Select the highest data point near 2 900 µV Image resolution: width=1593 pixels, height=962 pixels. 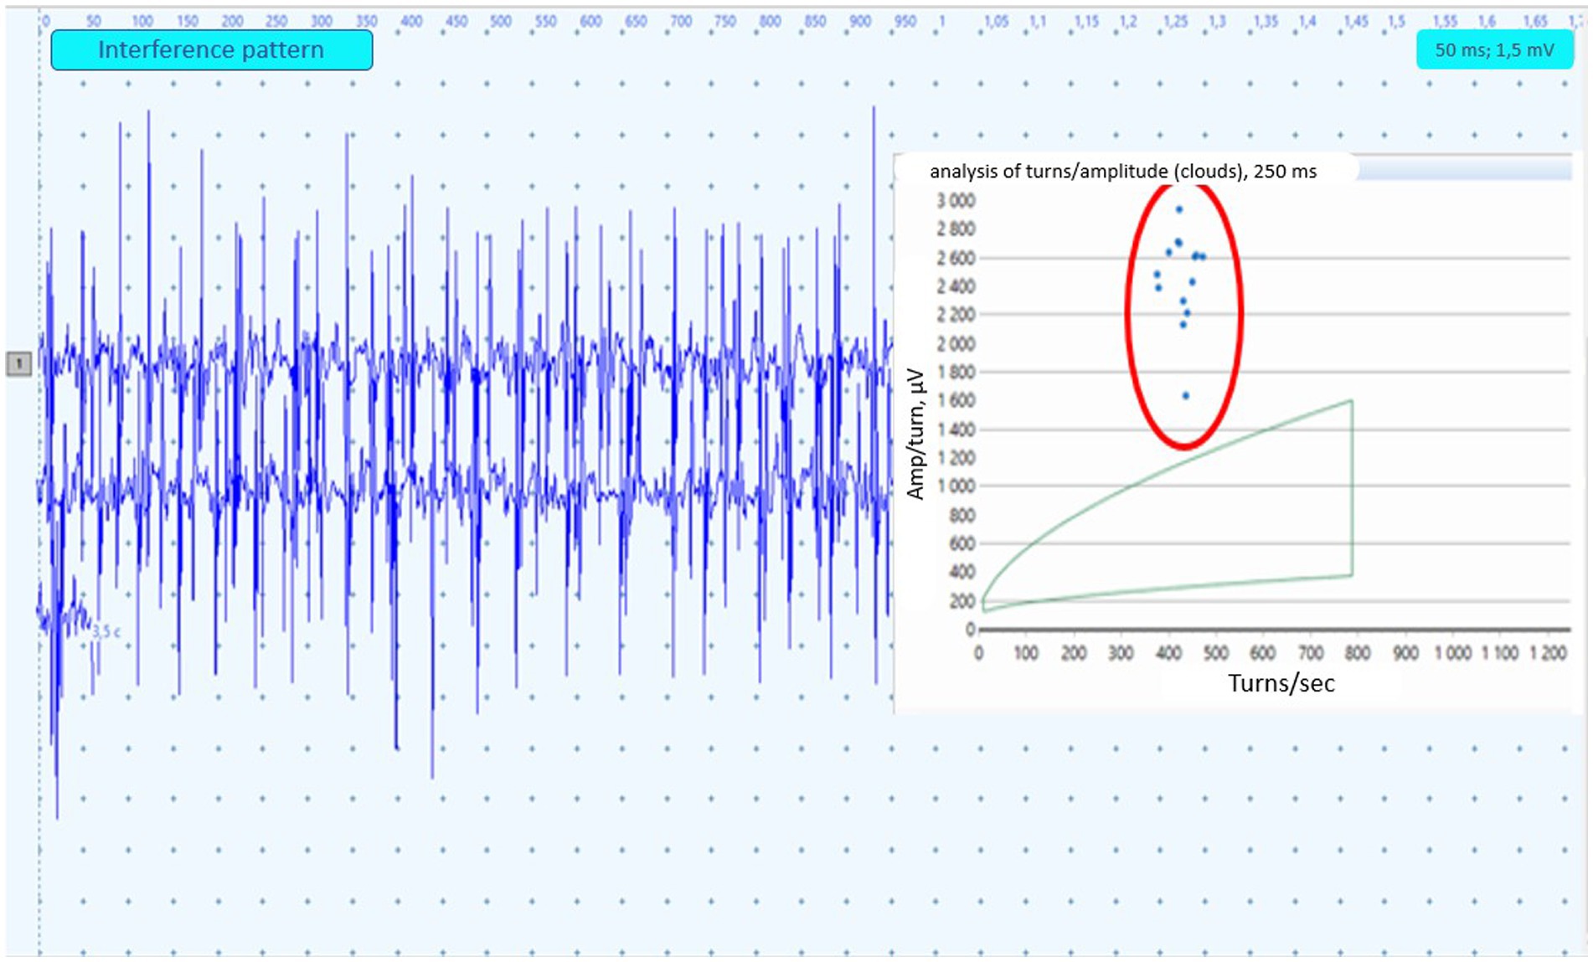[x=1179, y=210]
